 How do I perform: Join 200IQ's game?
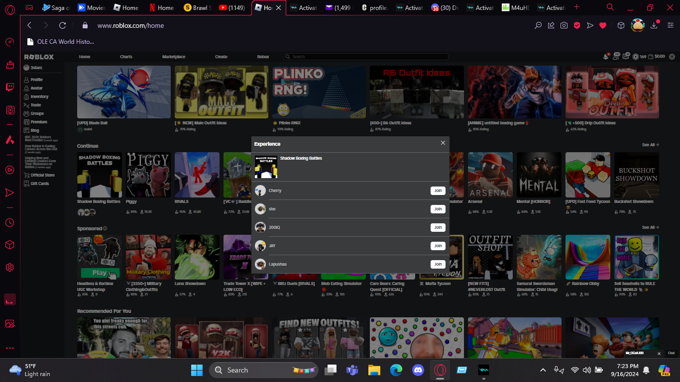click(x=438, y=227)
